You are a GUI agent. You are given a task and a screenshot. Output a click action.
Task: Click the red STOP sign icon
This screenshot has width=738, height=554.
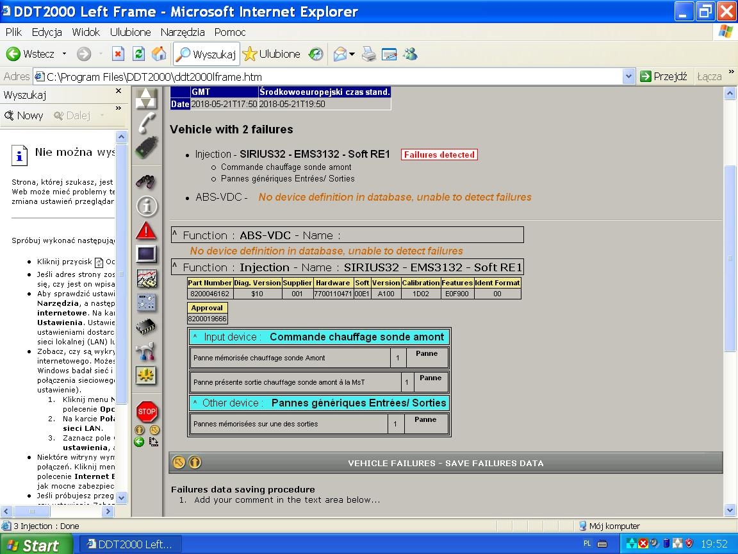click(147, 412)
